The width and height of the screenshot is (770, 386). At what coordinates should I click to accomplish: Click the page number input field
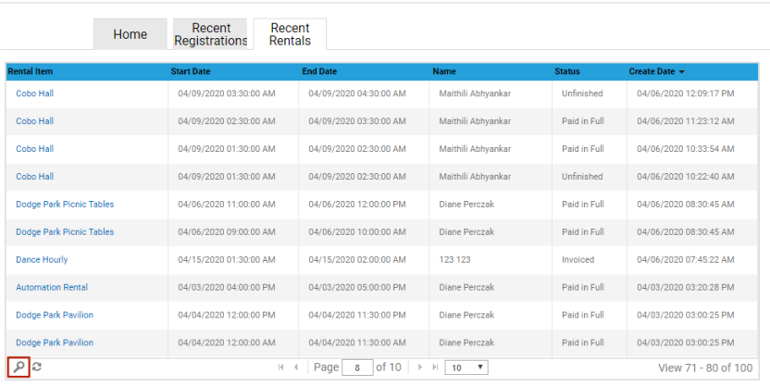(356, 367)
